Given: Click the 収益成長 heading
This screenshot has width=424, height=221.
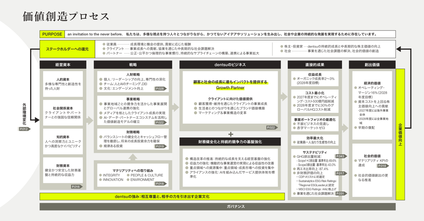Looking at the screenshot, I should 315,74.
